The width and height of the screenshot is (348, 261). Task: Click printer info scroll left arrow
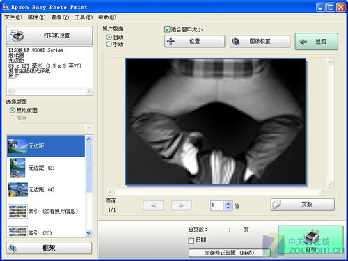tap(10, 91)
